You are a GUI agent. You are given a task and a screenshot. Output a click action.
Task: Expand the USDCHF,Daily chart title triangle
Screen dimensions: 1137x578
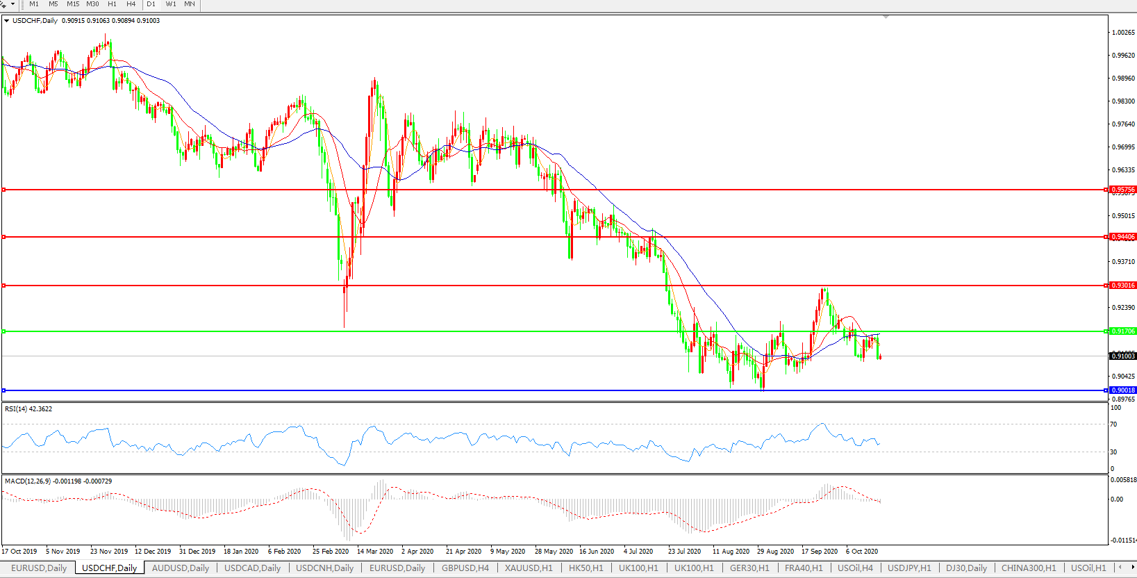7,21
